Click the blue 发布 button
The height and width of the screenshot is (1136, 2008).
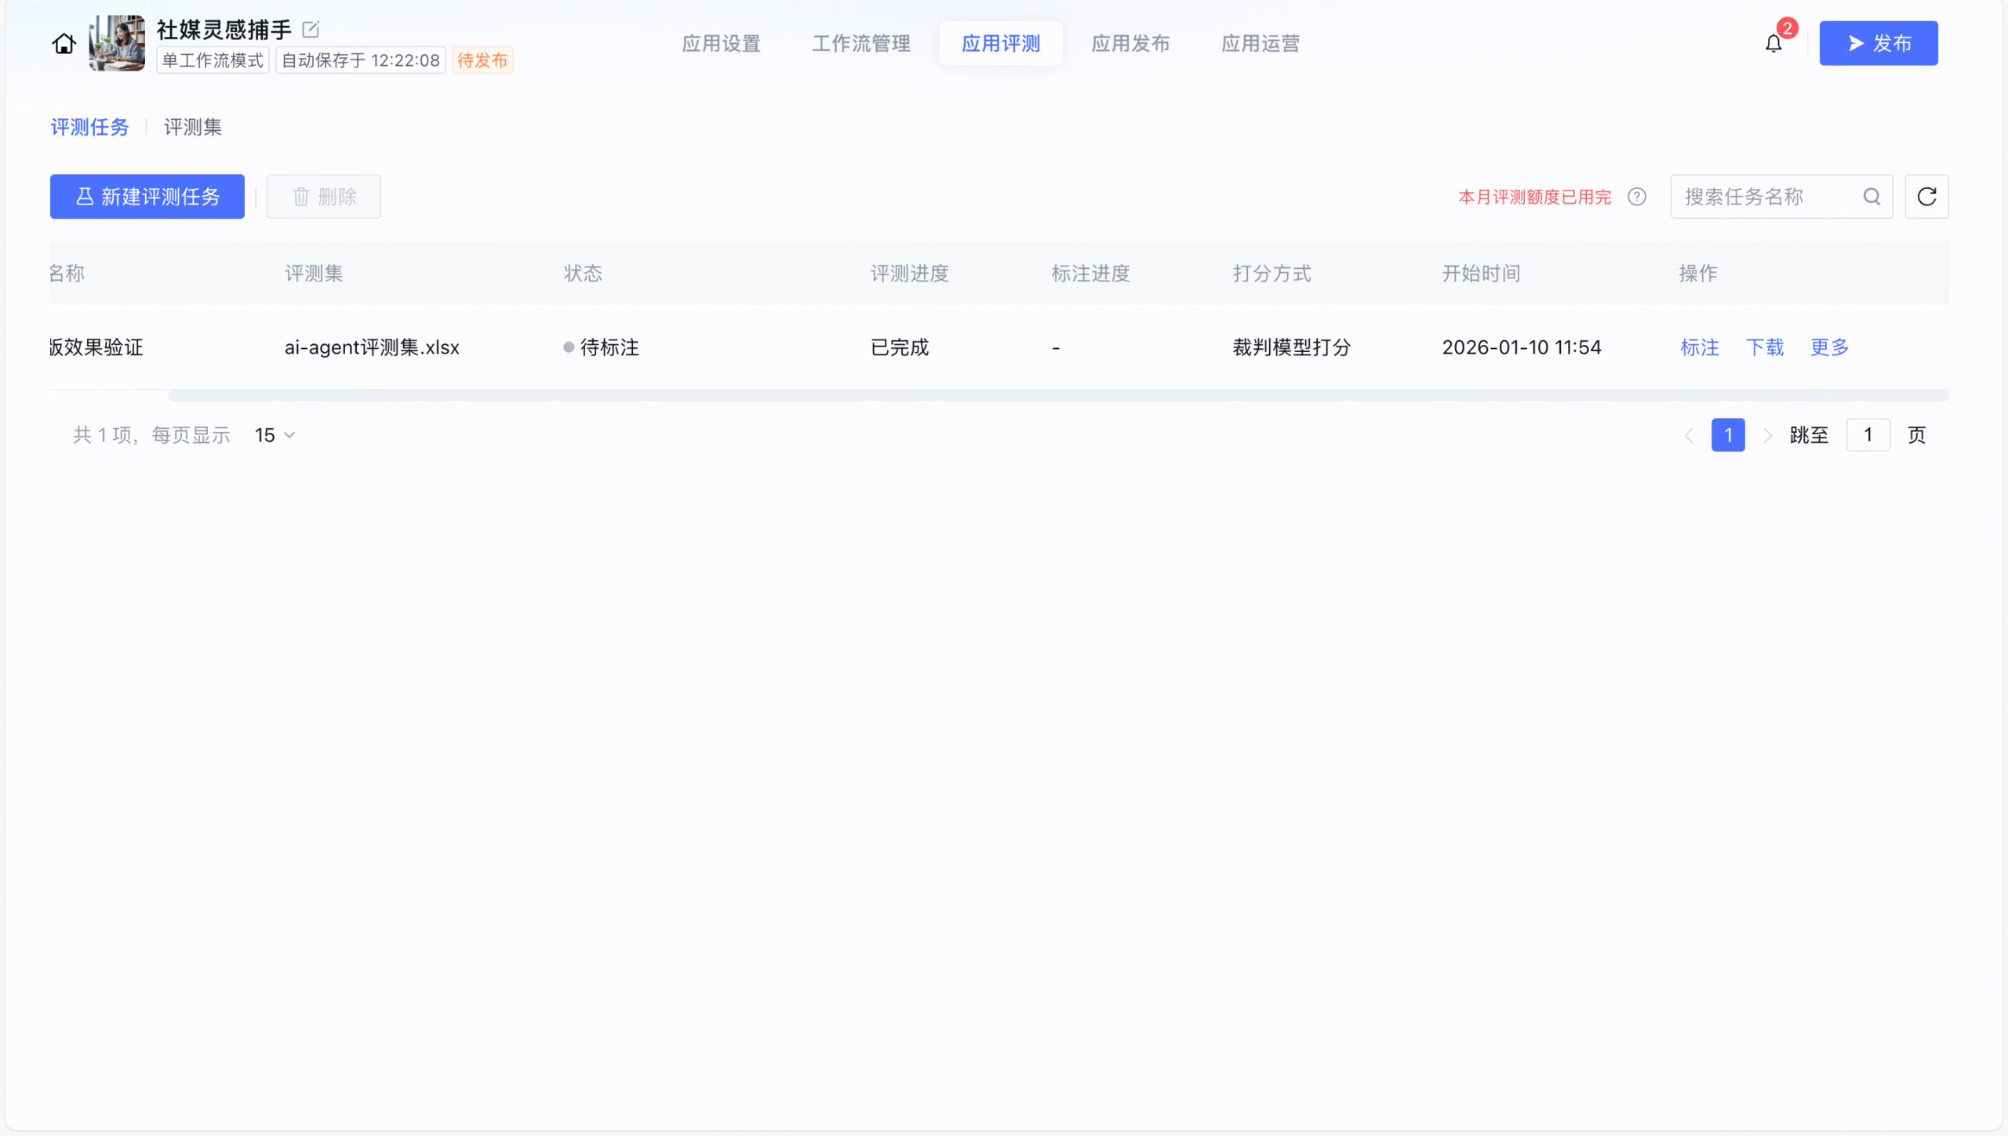pyautogui.click(x=1878, y=44)
